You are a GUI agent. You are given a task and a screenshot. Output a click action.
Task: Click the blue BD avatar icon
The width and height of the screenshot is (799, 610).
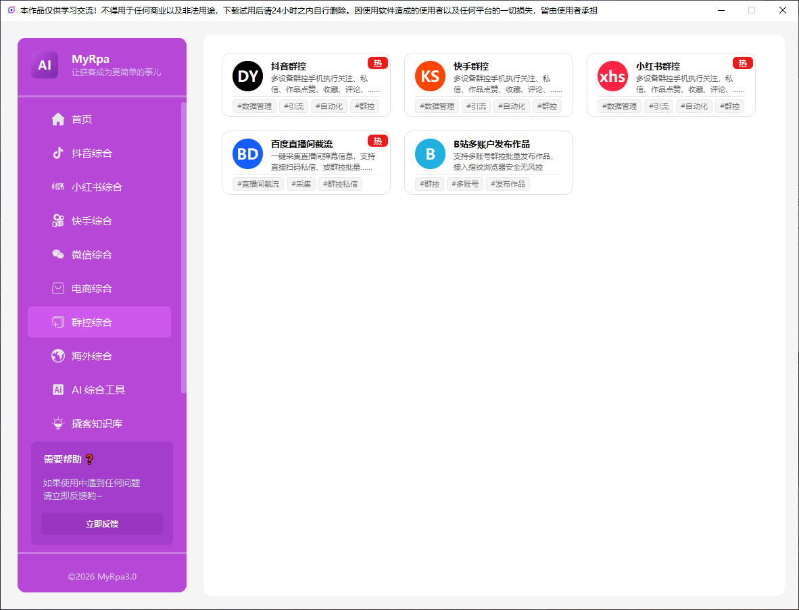click(x=247, y=154)
